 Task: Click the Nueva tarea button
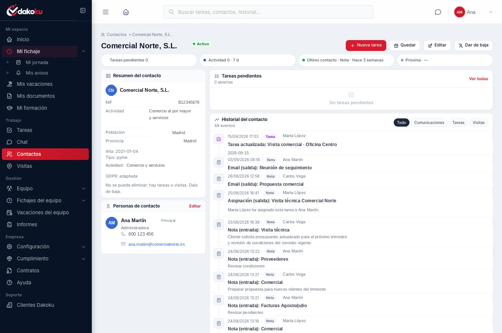[366, 45]
